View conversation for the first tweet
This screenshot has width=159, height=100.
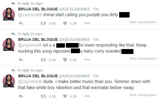coord(143,22)
